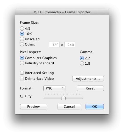Select Unscaled frame size
The width and height of the screenshot is (124, 135).
pos(22,39)
